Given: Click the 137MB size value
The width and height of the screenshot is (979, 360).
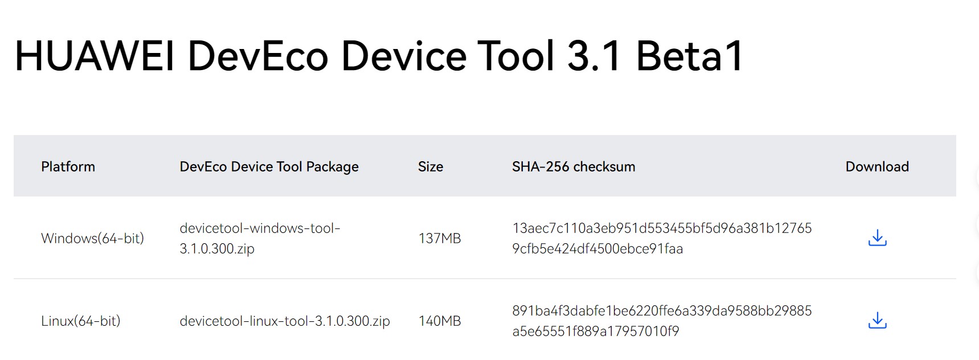Looking at the screenshot, I should [x=439, y=238].
